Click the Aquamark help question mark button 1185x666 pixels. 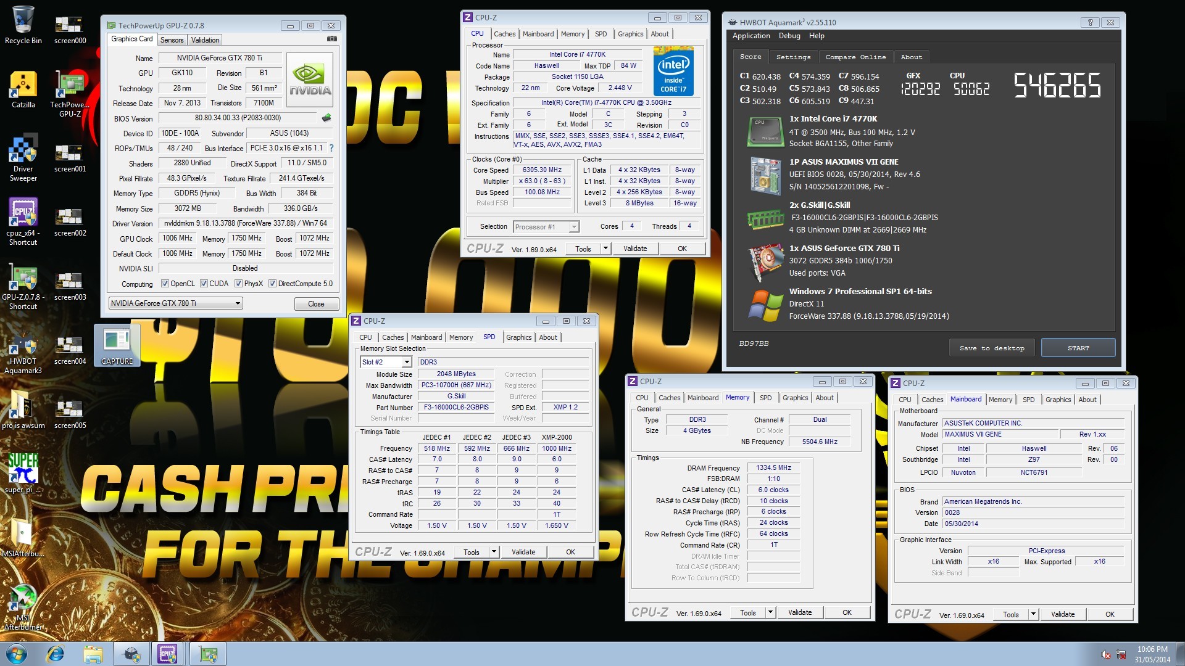pyautogui.click(x=1090, y=22)
